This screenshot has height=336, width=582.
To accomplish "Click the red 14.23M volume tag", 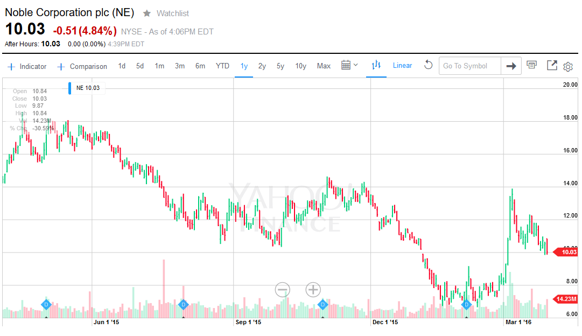I will coord(566,299).
